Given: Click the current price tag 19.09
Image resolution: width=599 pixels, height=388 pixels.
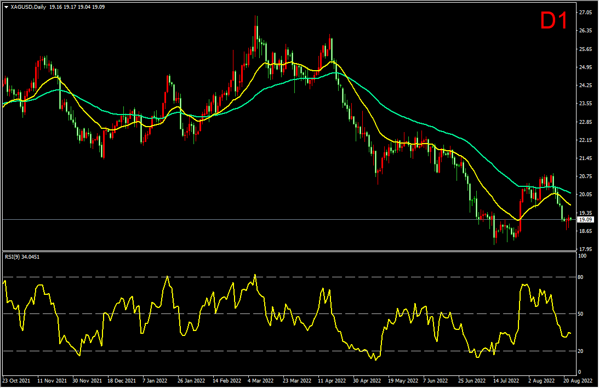Looking at the screenshot, I should [585, 220].
